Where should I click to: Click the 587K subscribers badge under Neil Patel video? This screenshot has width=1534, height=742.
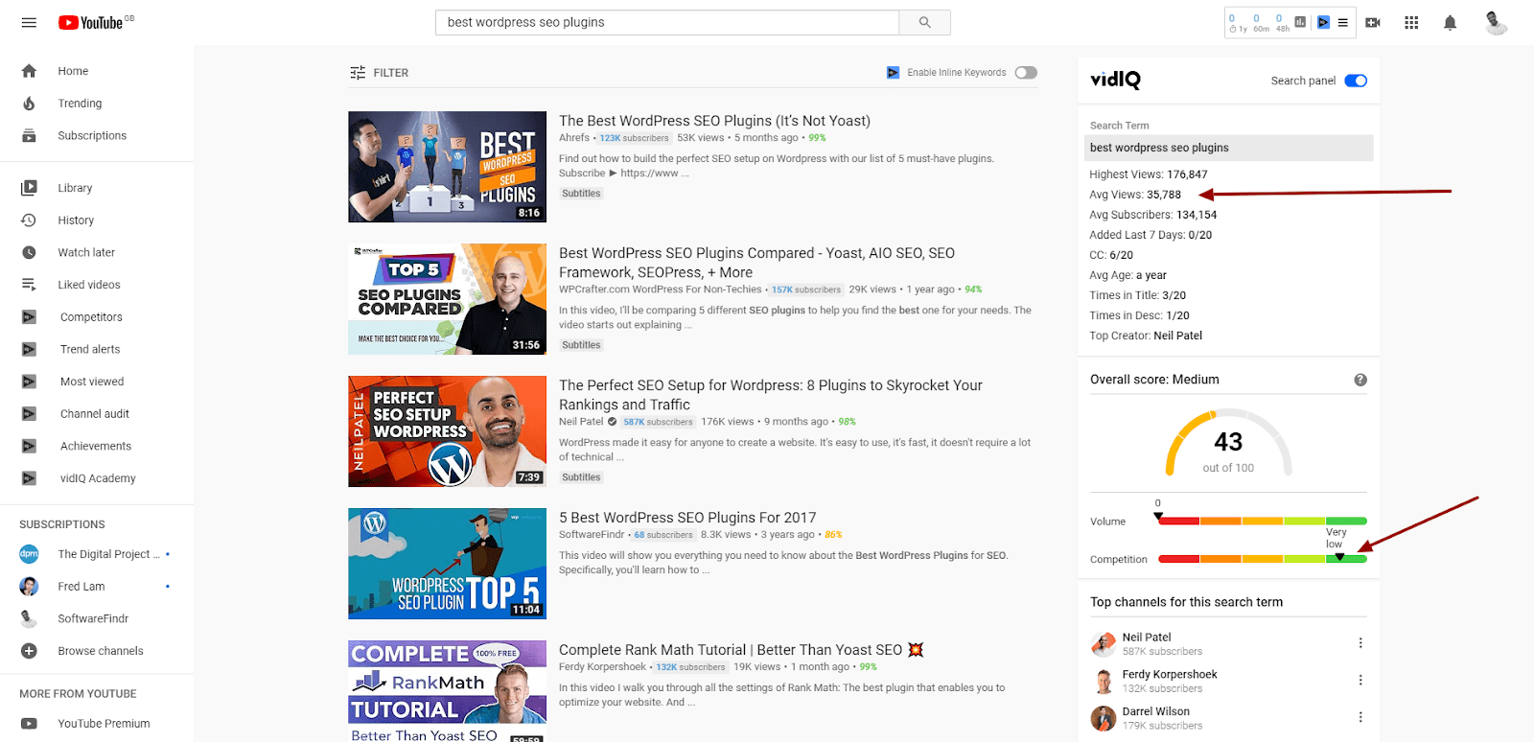coord(658,422)
